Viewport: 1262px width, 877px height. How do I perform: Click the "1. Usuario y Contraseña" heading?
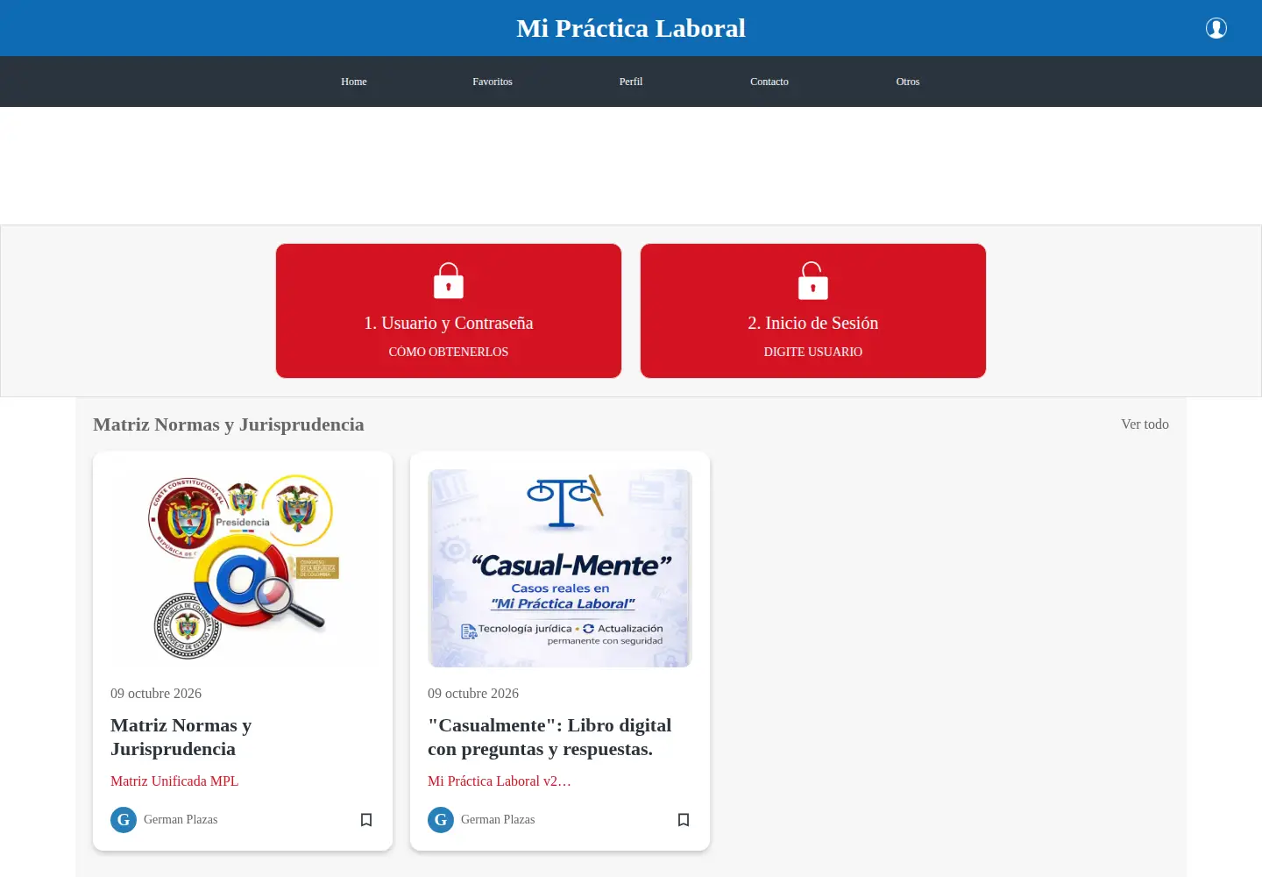[x=449, y=324]
